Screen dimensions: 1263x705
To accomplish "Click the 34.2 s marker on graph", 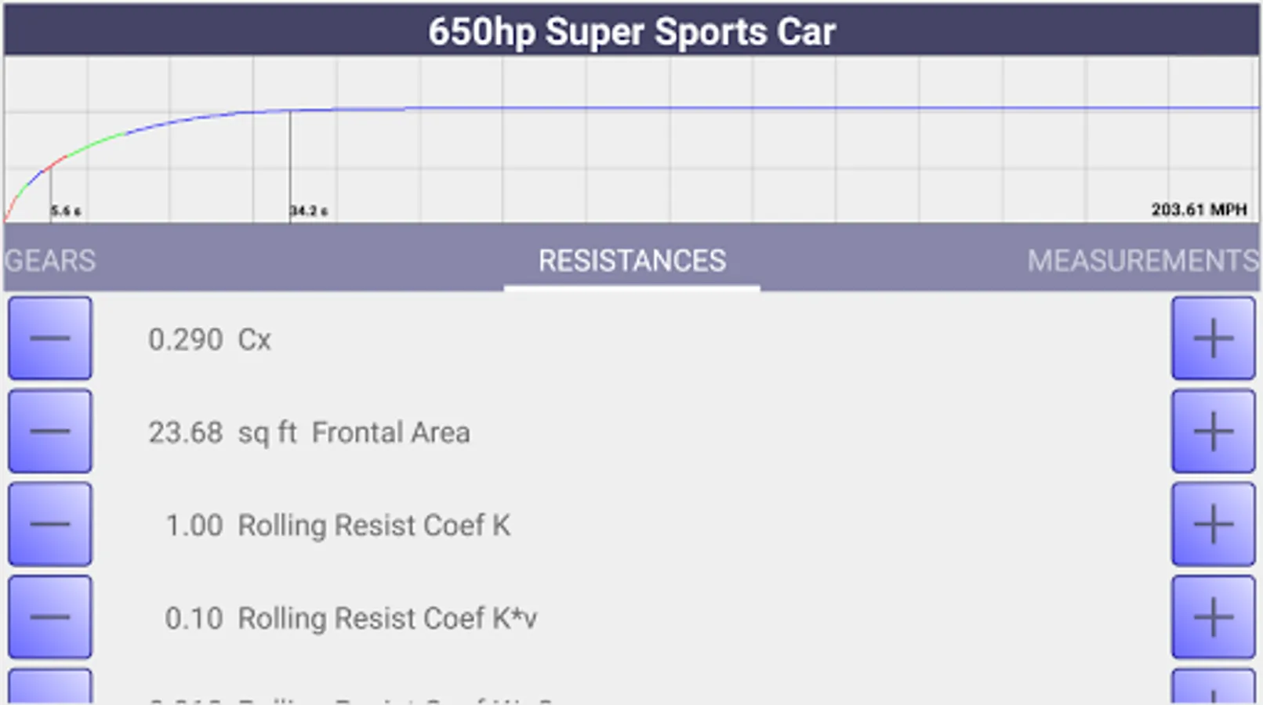I will point(309,211).
